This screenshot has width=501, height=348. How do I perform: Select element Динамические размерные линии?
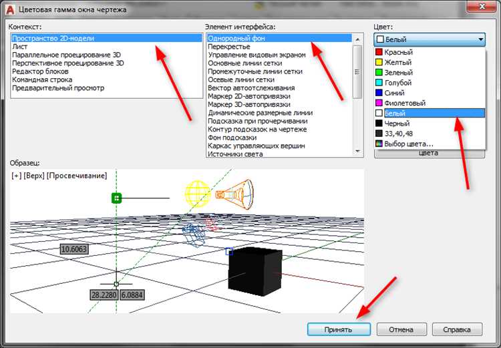click(x=280, y=113)
